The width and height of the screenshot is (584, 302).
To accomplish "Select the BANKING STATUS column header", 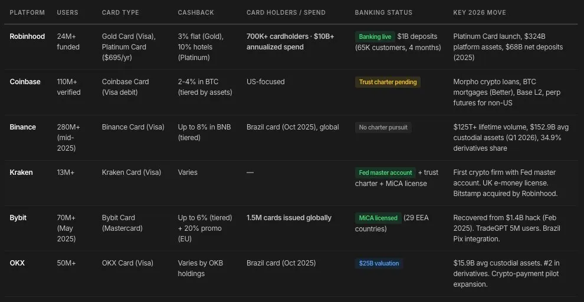I will point(383,12).
